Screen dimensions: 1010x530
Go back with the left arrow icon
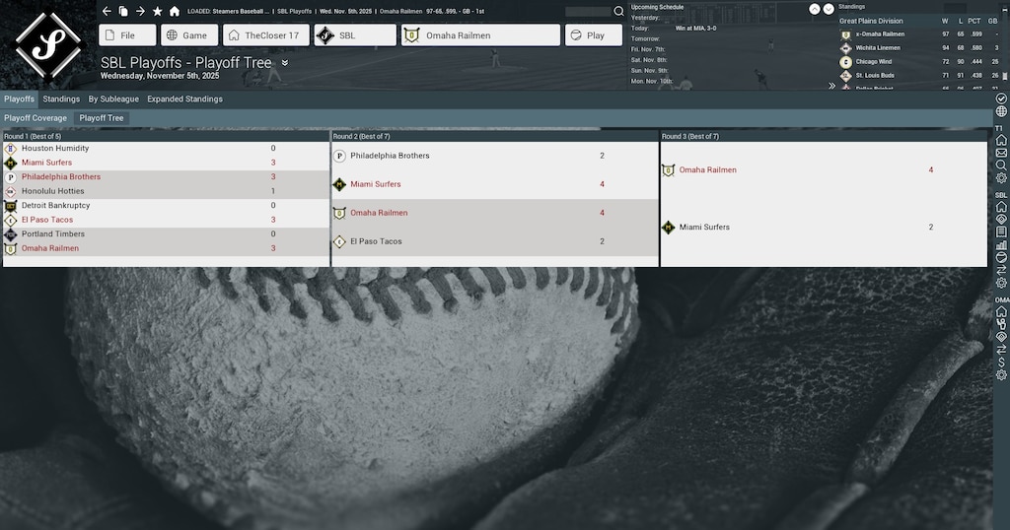click(x=107, y=11)
